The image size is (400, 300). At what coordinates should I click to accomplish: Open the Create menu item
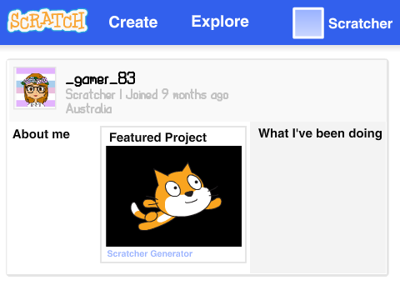point(133,22)
